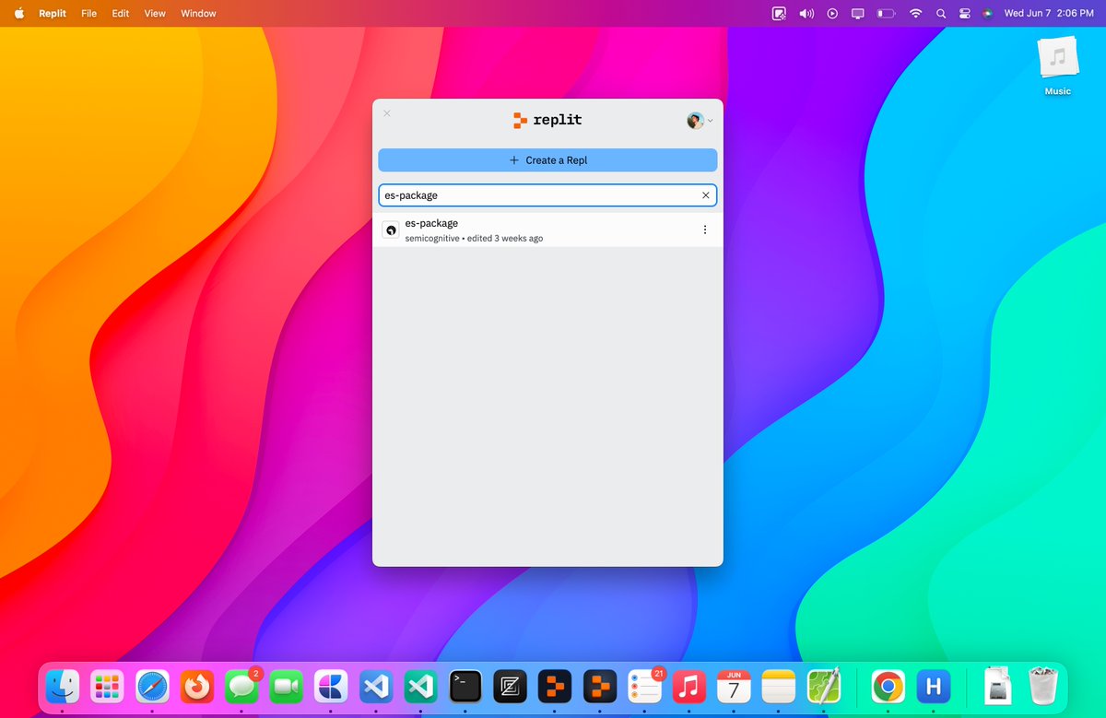The height and width of the screenshot is (718, 1106).
Task: Launch Terminal from the dock
Action: pyautogui.click(x=465, y=687)
